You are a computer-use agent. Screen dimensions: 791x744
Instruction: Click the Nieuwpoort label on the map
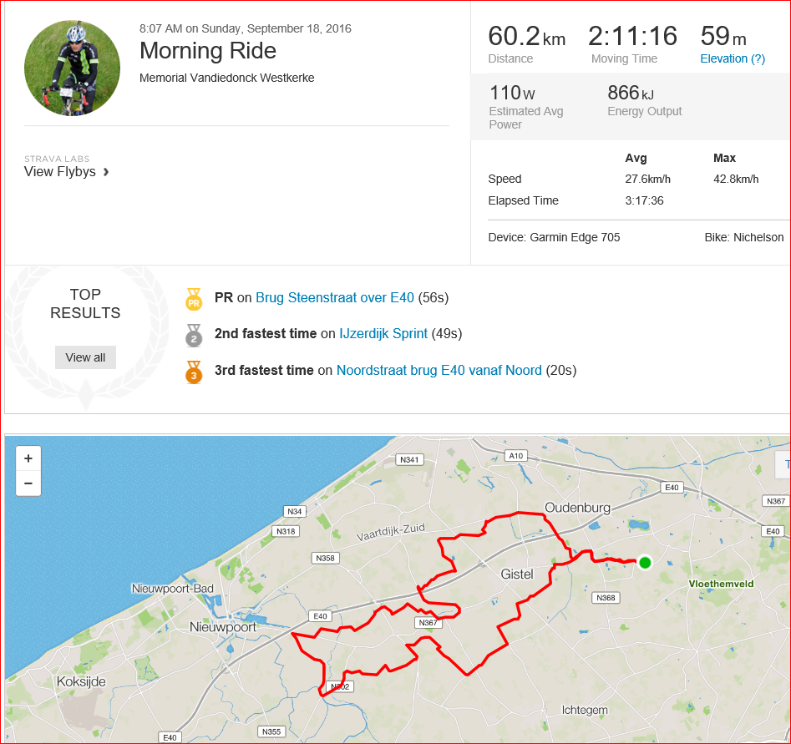click(x=223, y=627)
